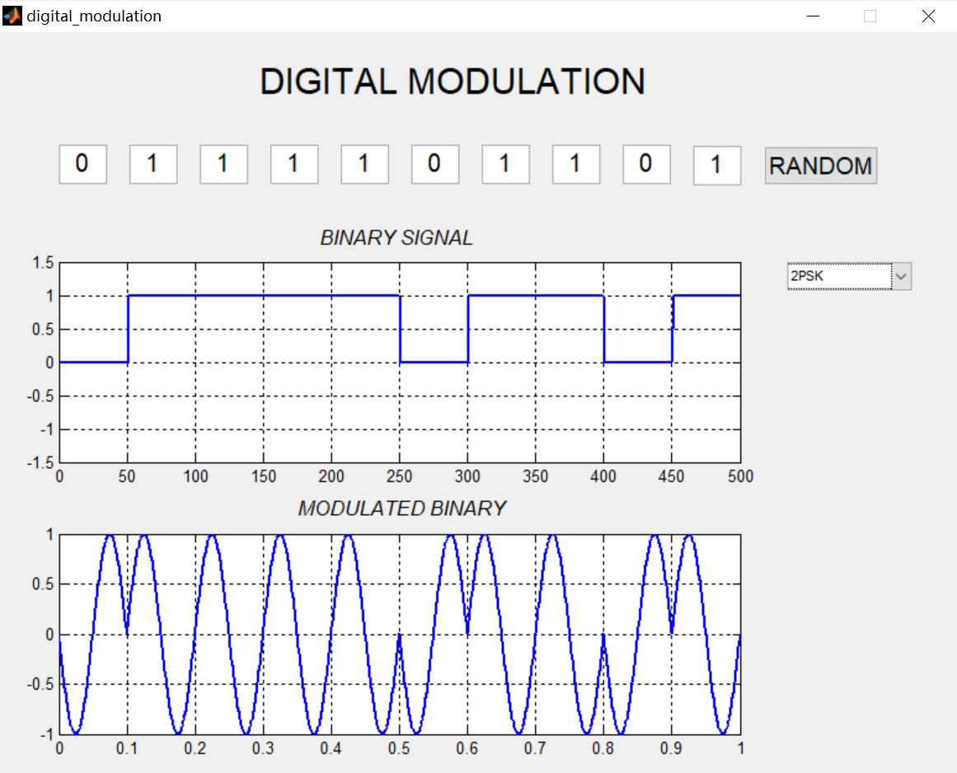The image size is (957, 773).
Task: Select the fourth bit input field
Action: (x=294, y=164)
